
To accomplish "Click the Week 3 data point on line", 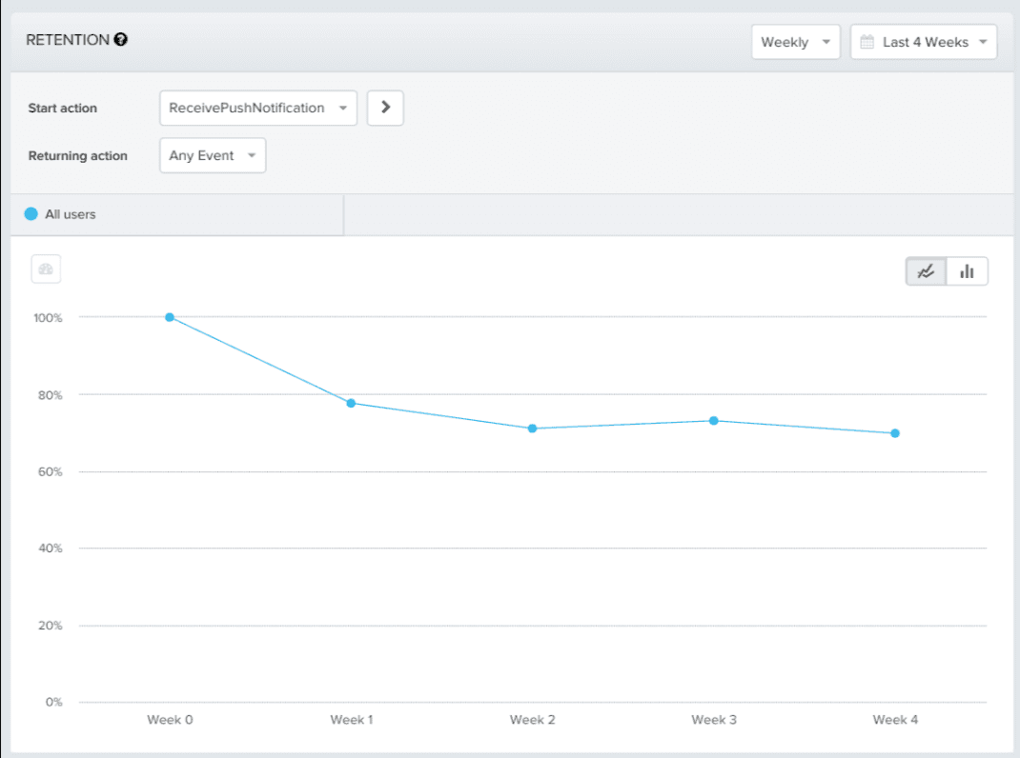I will (713, 420).
